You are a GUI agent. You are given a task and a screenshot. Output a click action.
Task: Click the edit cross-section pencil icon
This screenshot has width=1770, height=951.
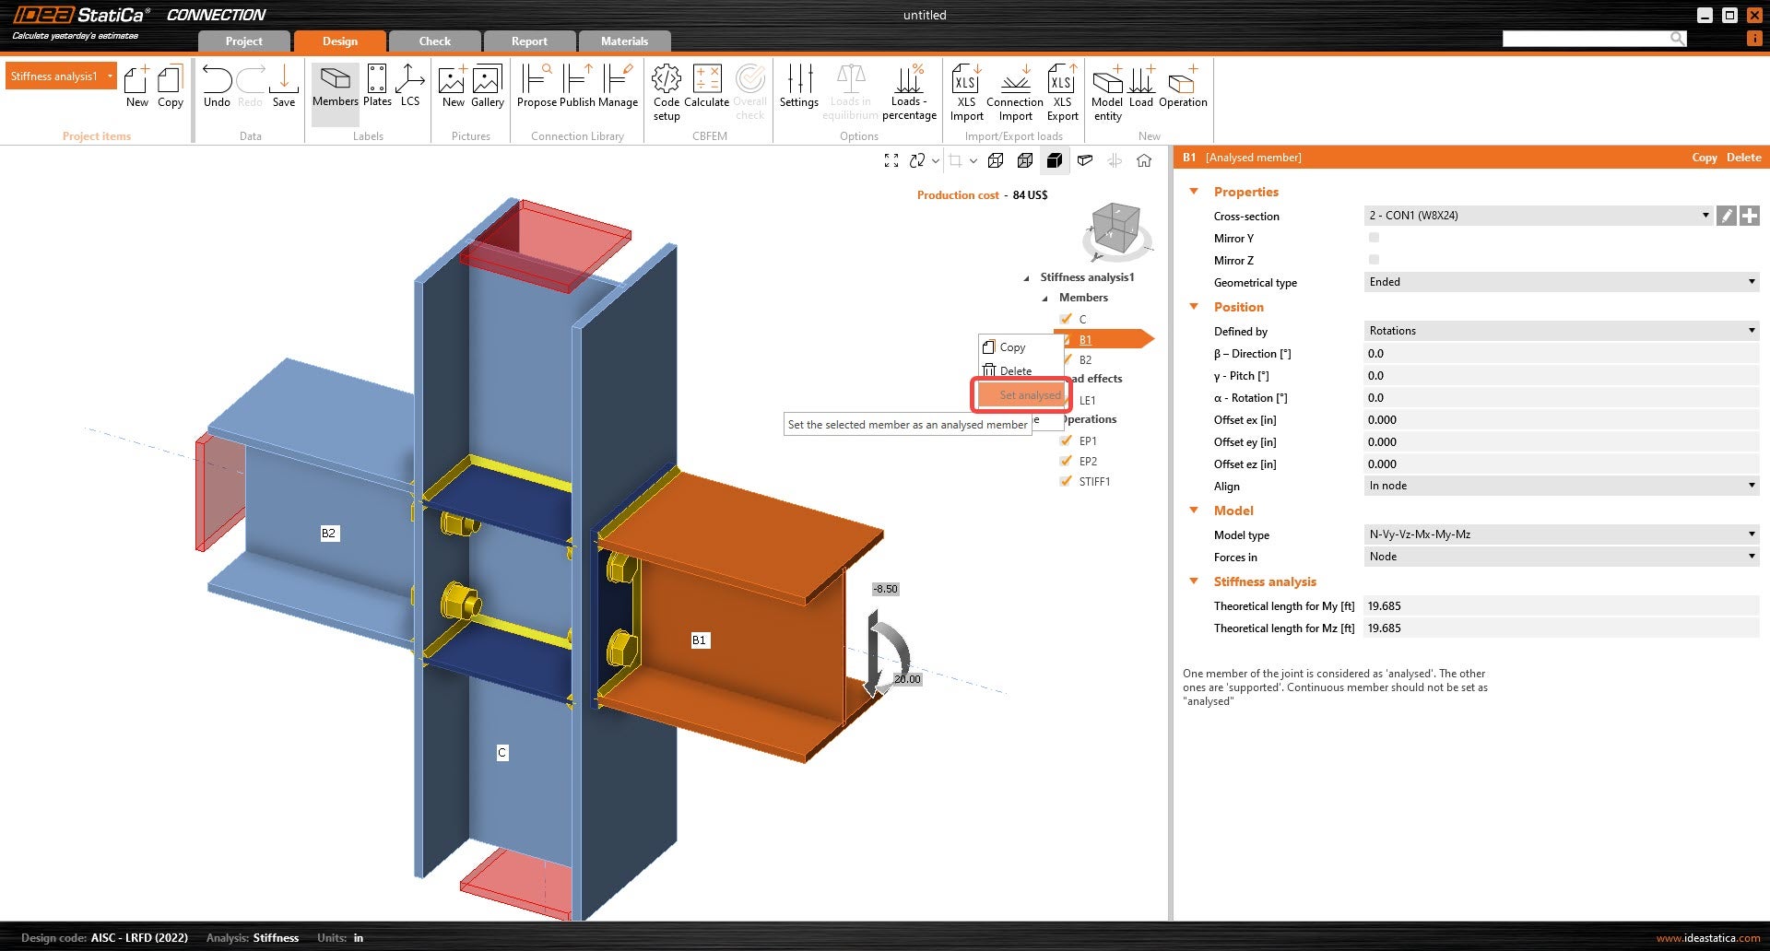(1727, 216)
